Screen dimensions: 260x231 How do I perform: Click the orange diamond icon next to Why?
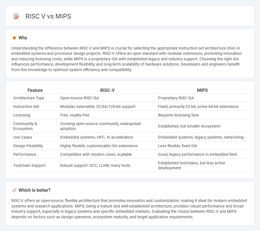pyautogui.click(x=14, y=38)
